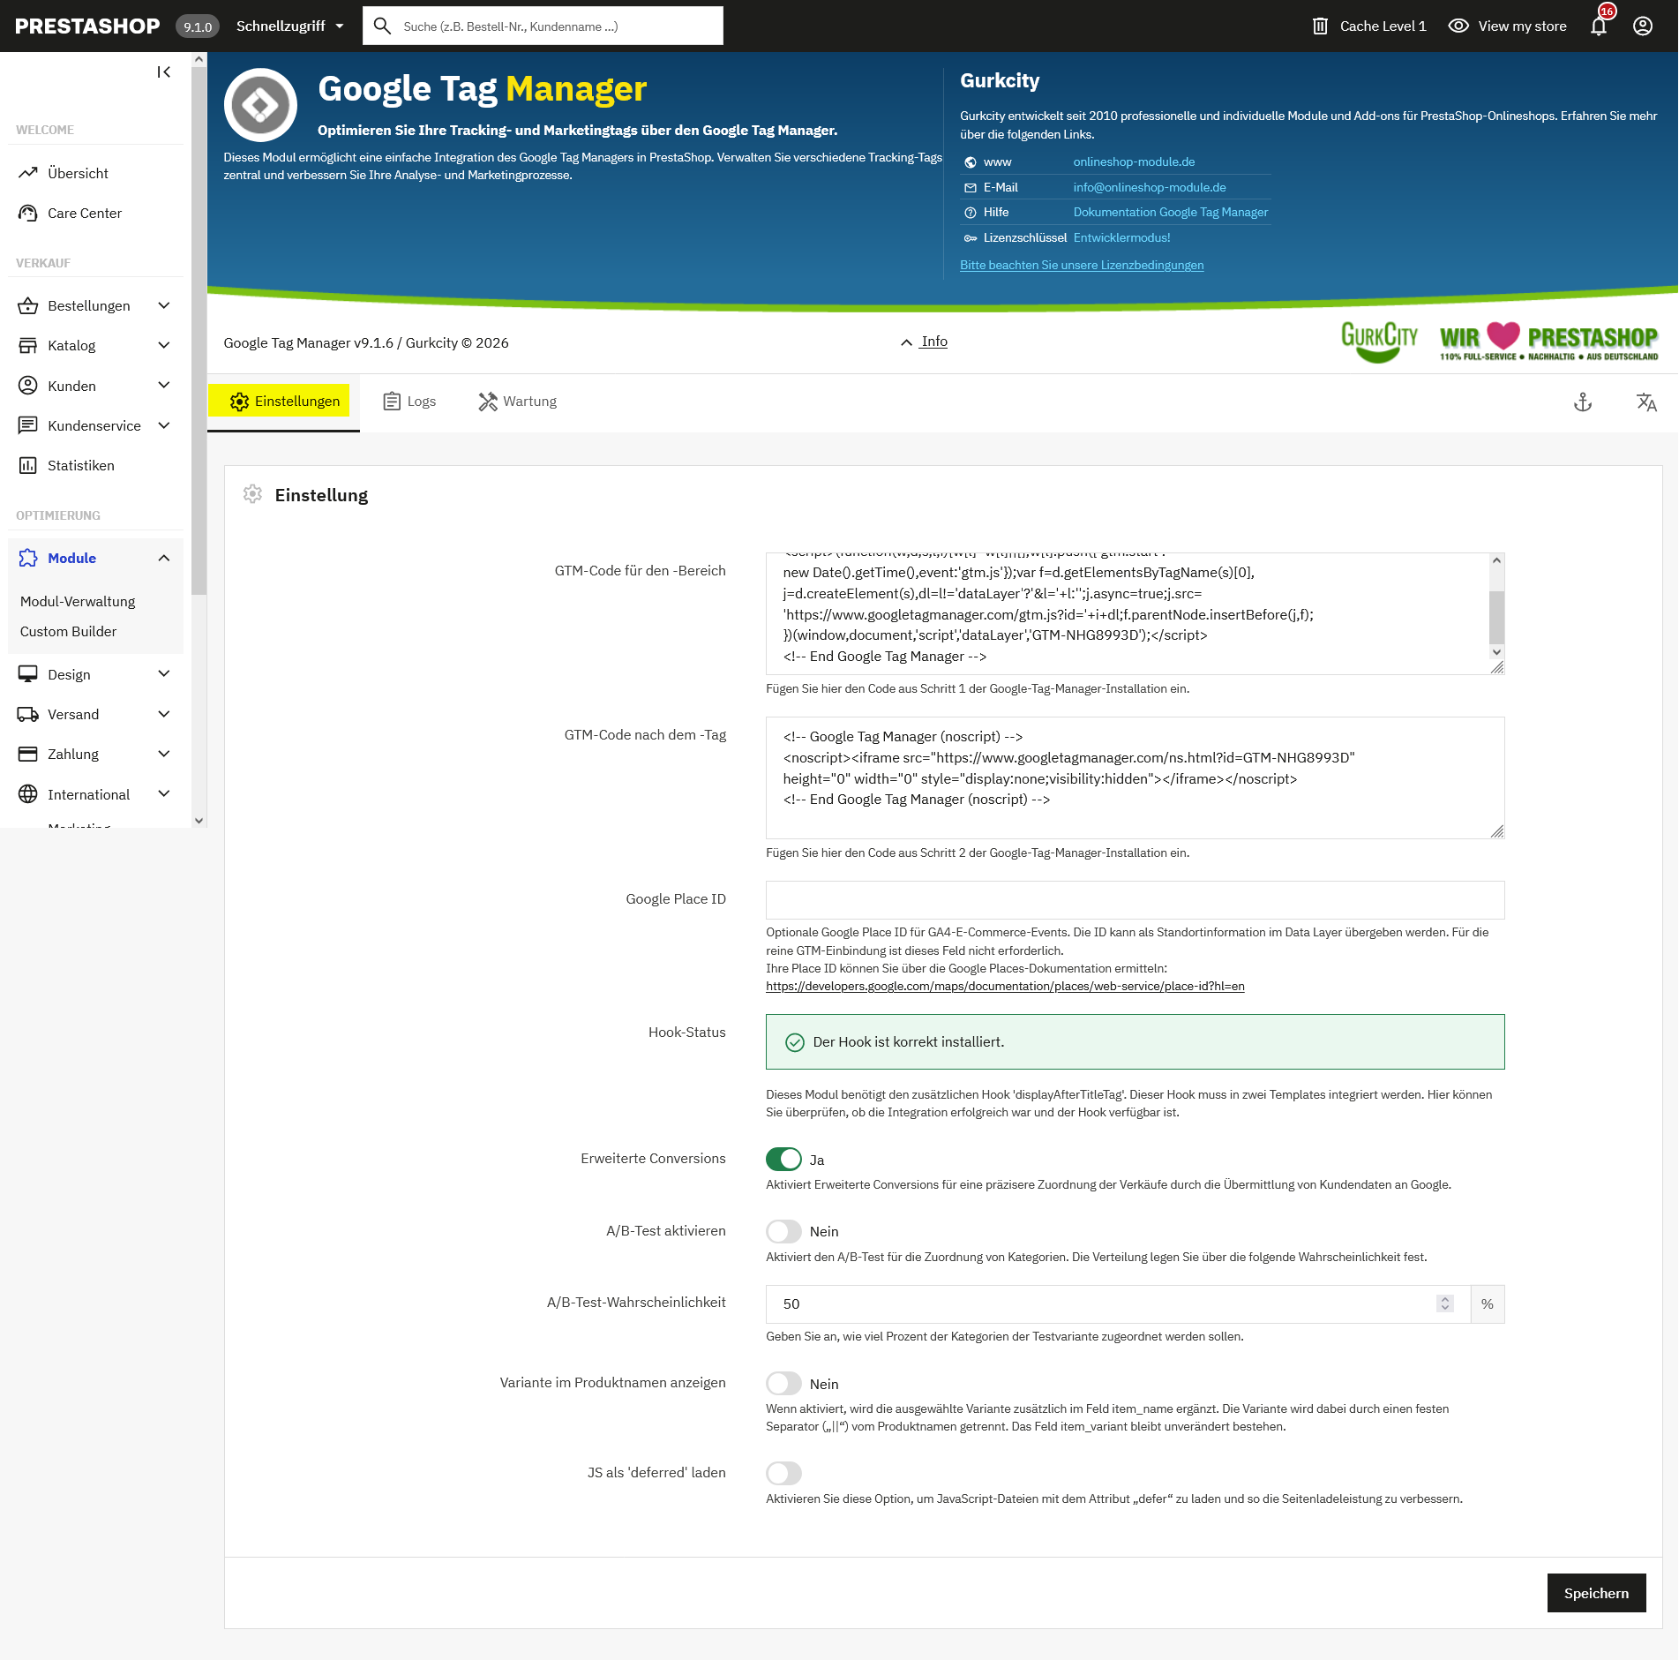Open the Lizenzbedingungen link
The height and width of the screenshot is (1660, 1679).
click(x=1082, y=265)
